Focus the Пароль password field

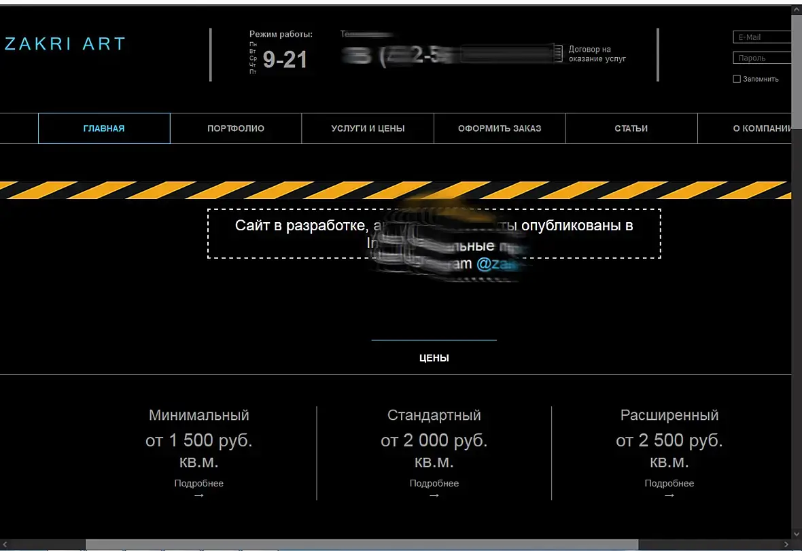click(x=762, y=58)
